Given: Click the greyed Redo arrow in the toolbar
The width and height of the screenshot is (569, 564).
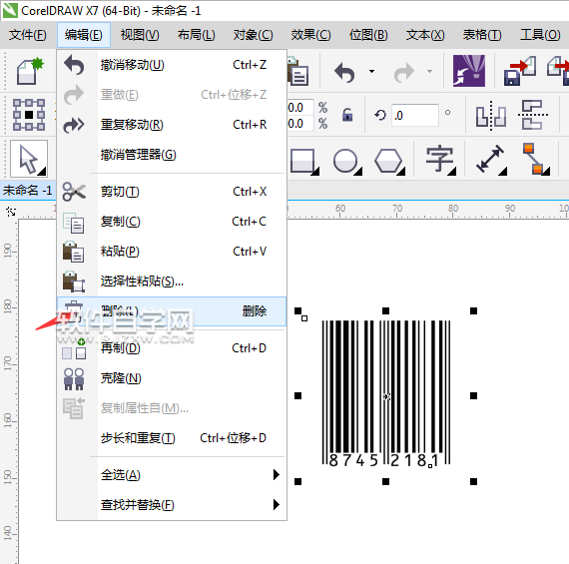Looking at the screenshot, I should pyautogui.click(x=404, y=72).
